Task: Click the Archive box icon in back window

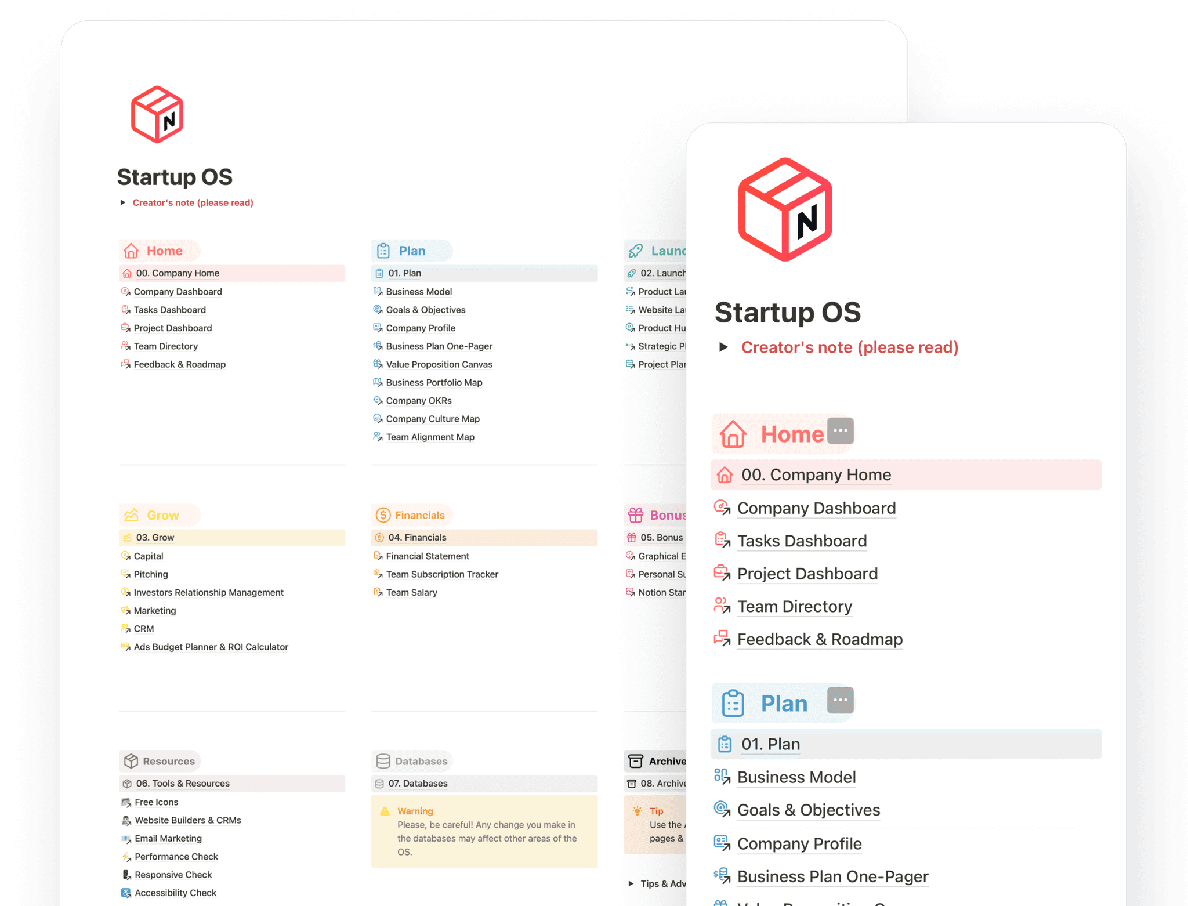Action: tap(636, 761)
